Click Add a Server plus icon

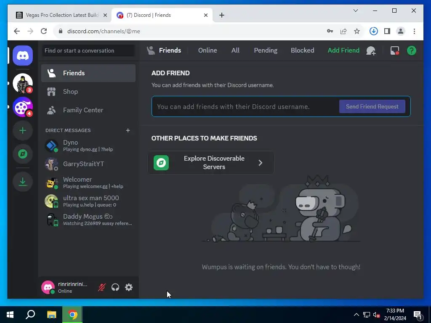tap(23, 130)
